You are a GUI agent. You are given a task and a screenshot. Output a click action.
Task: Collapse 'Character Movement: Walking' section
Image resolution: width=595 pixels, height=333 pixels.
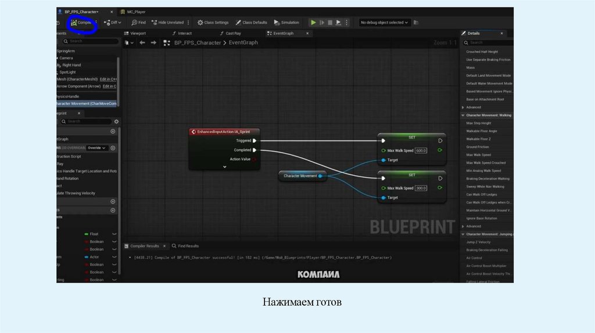[x=463, y=115]
